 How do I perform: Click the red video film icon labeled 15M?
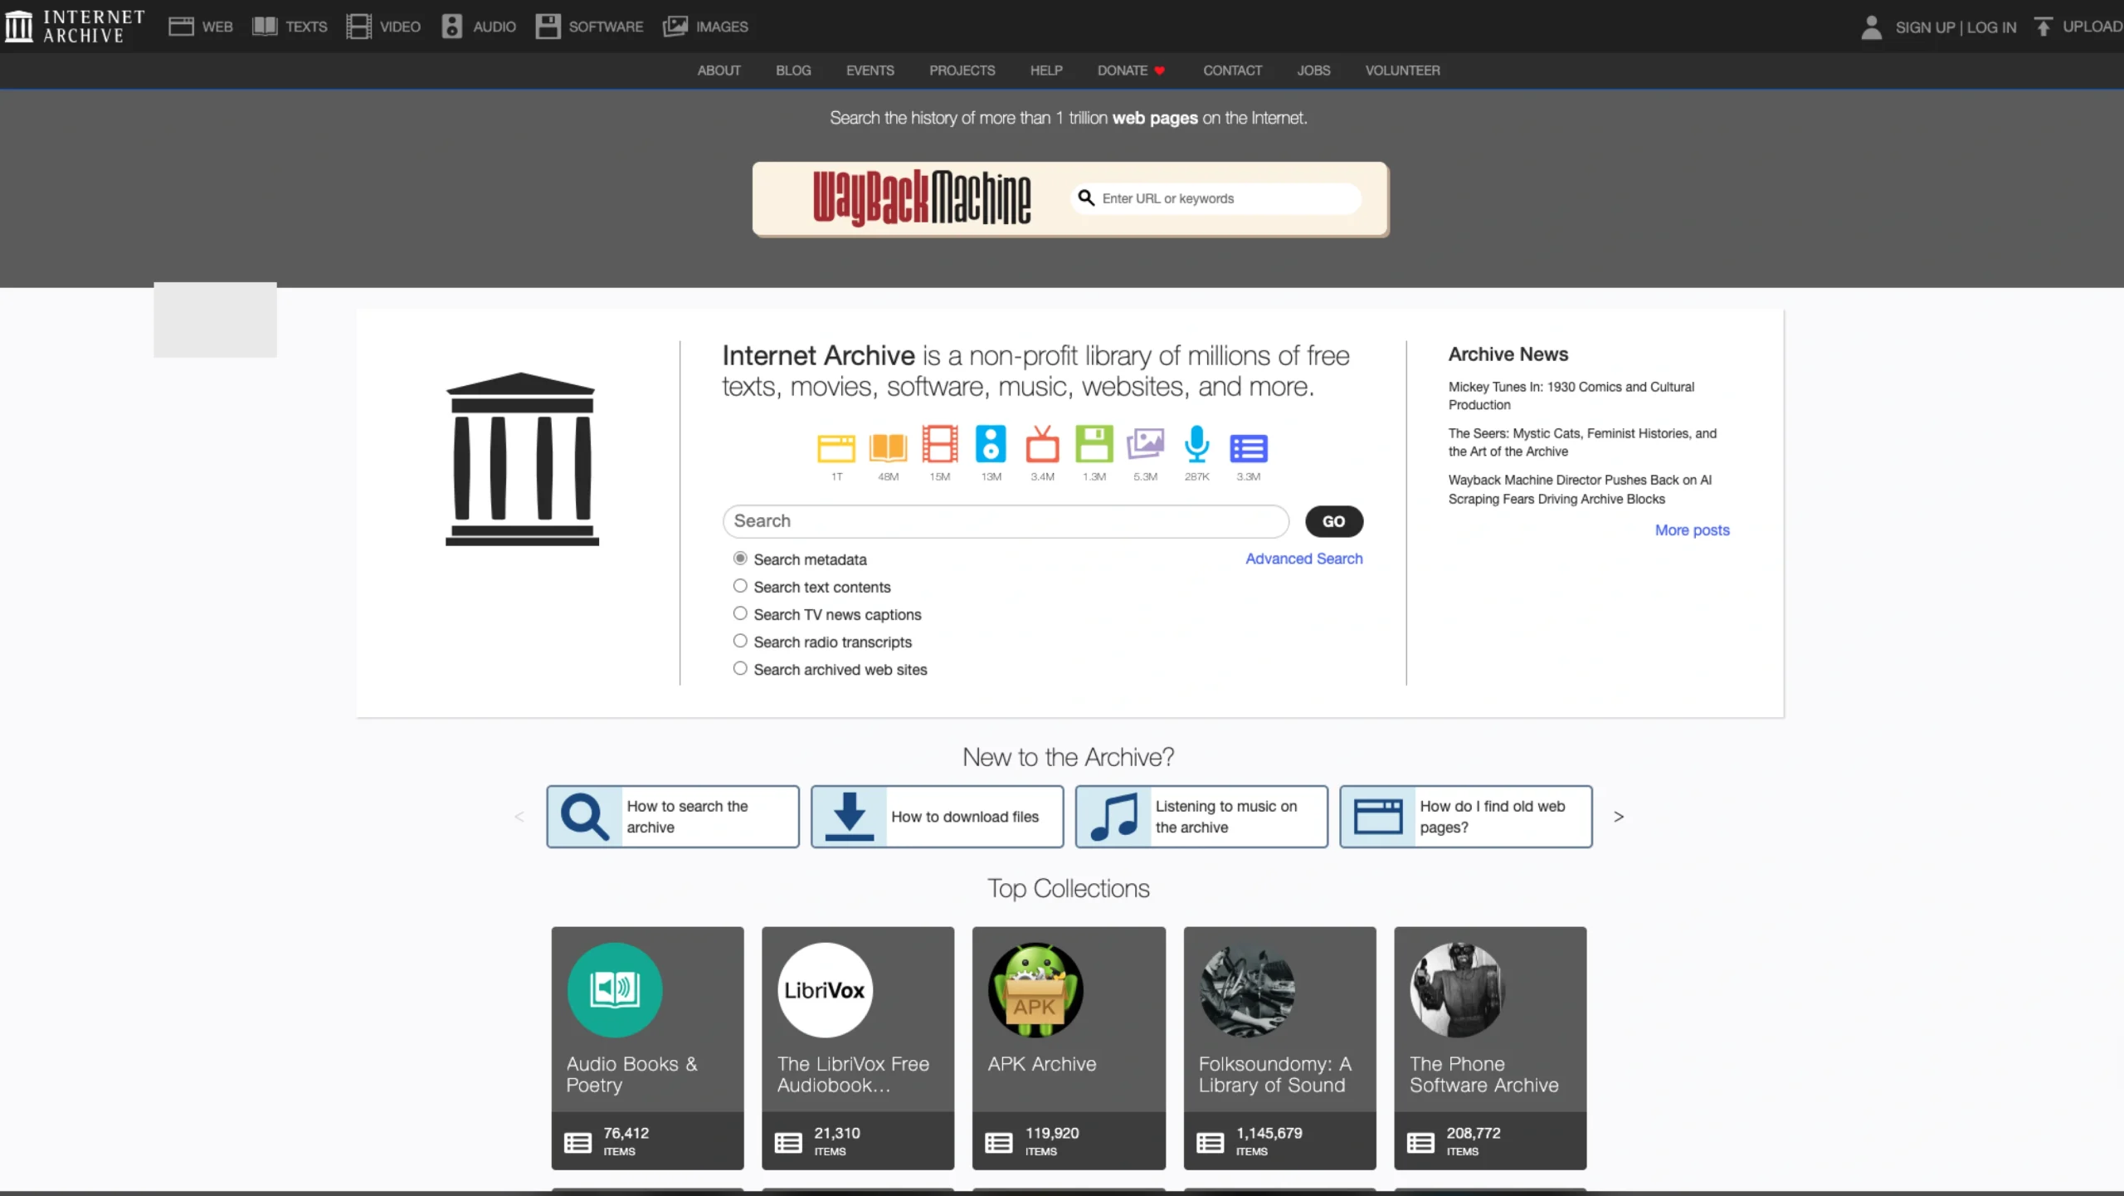[940, 444]
